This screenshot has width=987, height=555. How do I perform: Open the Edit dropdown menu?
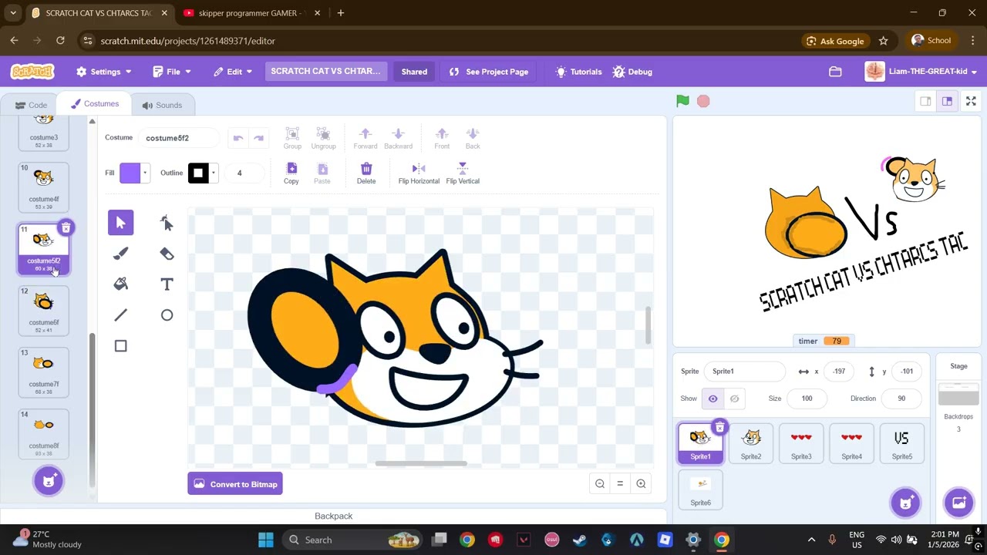234,72
